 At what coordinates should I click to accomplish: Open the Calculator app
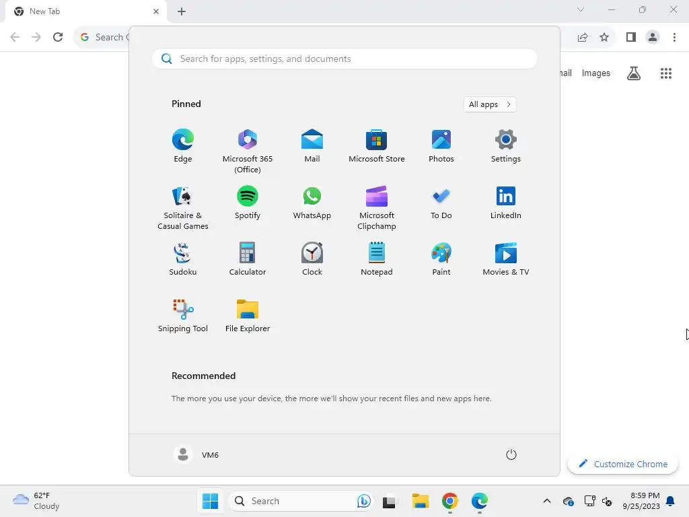click(248, 259)
